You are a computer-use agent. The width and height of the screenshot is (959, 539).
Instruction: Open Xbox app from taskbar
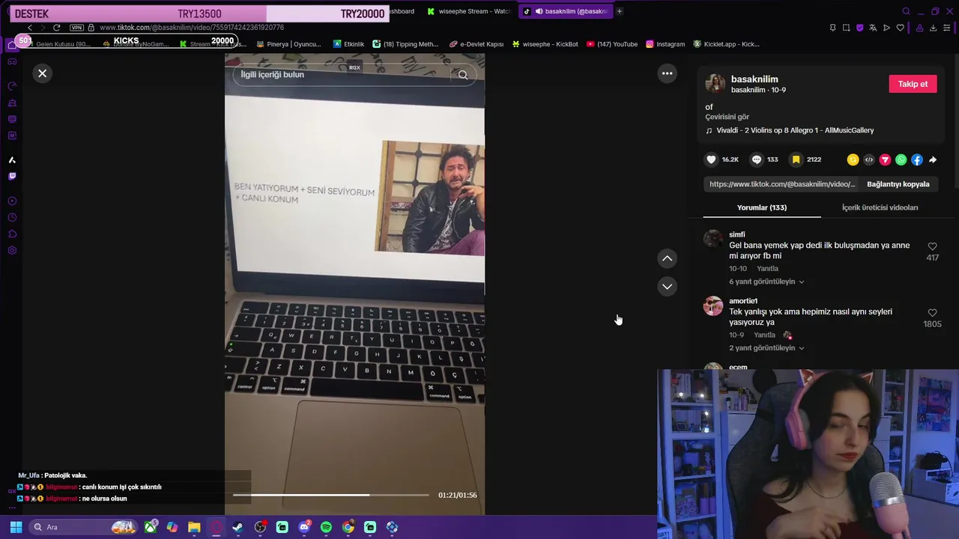point(151,527)
